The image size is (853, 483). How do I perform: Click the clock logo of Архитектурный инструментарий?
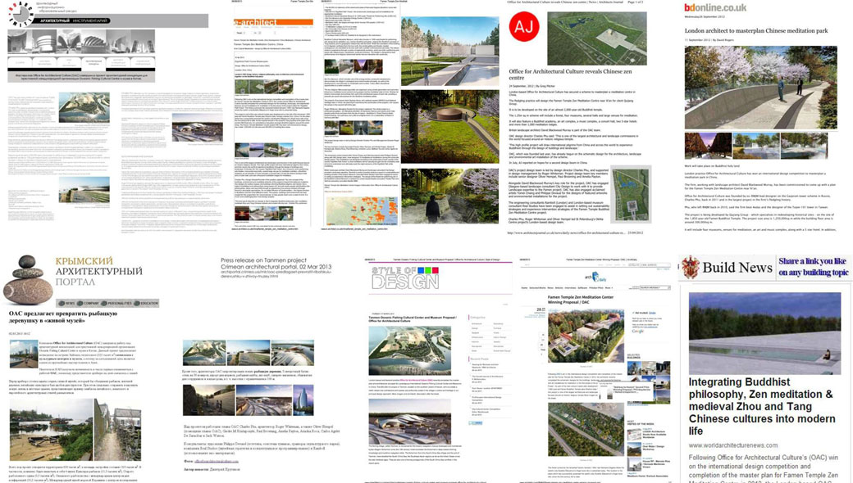pyautogui.click(x=21, y=14)
